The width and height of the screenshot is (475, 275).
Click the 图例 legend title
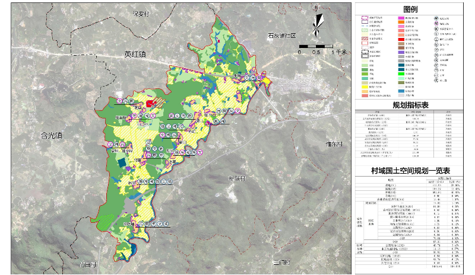click(411, 9)
